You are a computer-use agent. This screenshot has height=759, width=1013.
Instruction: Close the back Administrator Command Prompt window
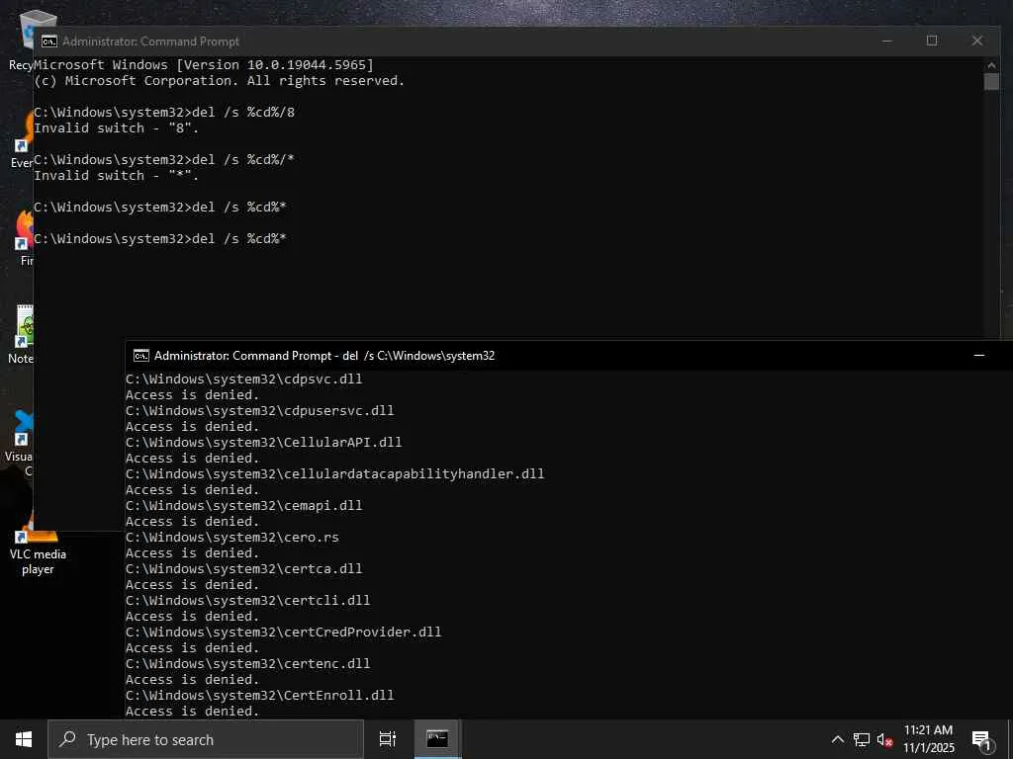click(x=976, y=42)
